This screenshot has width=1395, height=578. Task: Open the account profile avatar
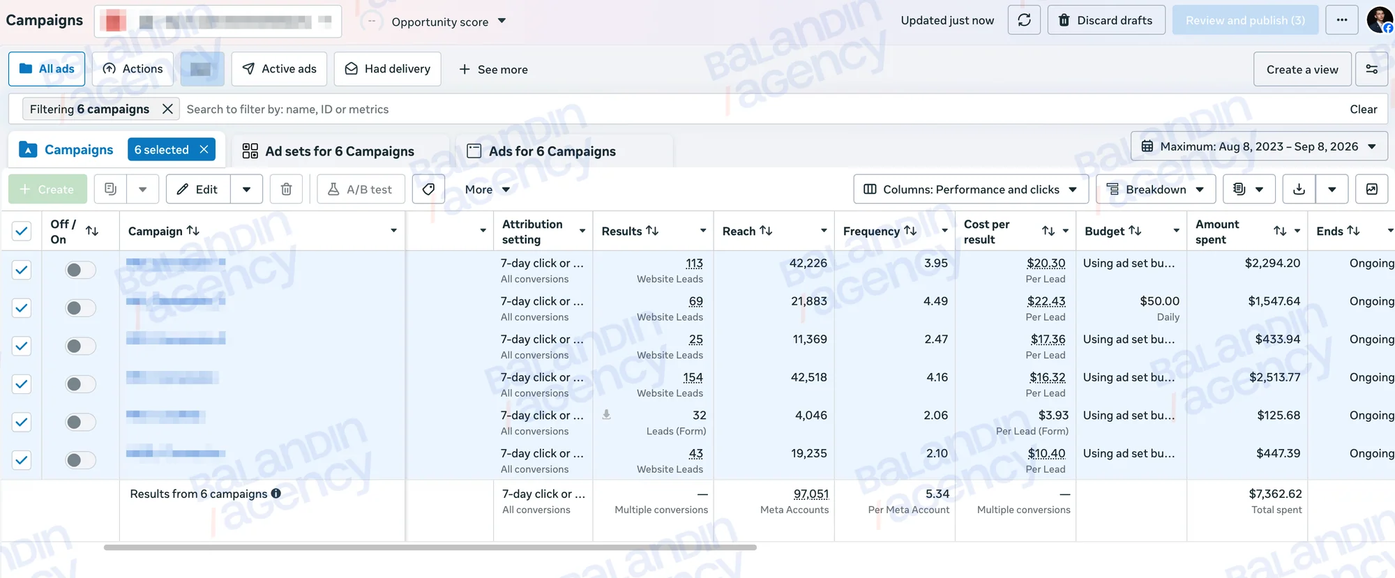1380,20
